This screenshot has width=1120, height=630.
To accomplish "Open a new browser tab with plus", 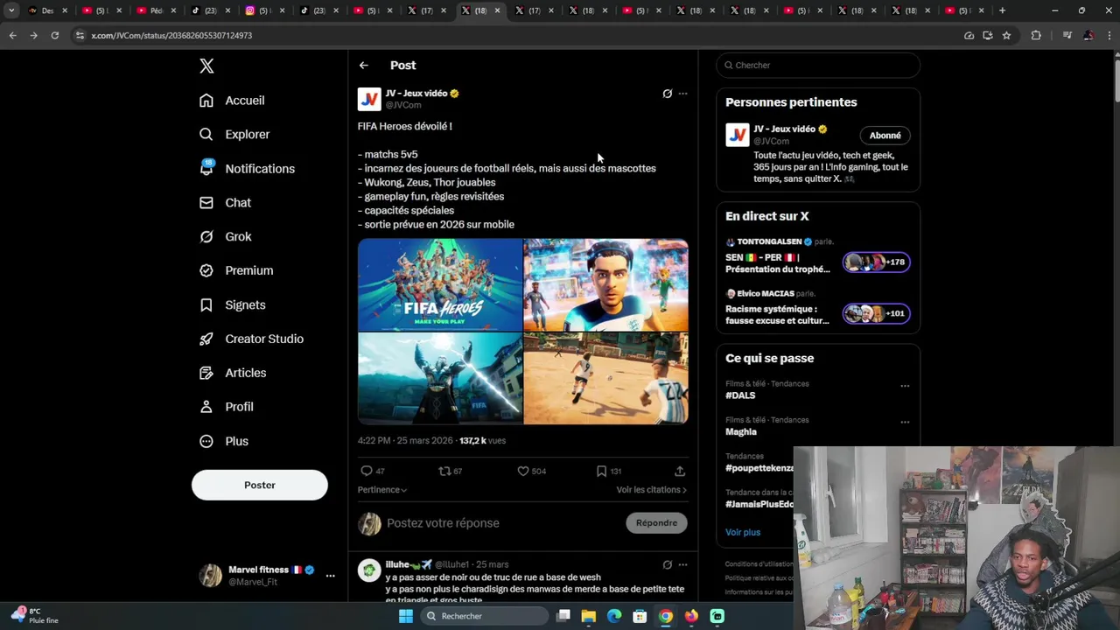I will pyautogui.click(x=1002, y=10).
